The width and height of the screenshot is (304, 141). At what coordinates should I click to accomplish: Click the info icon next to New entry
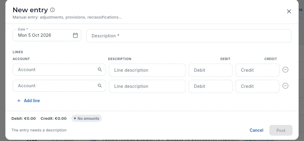point(52,10)
